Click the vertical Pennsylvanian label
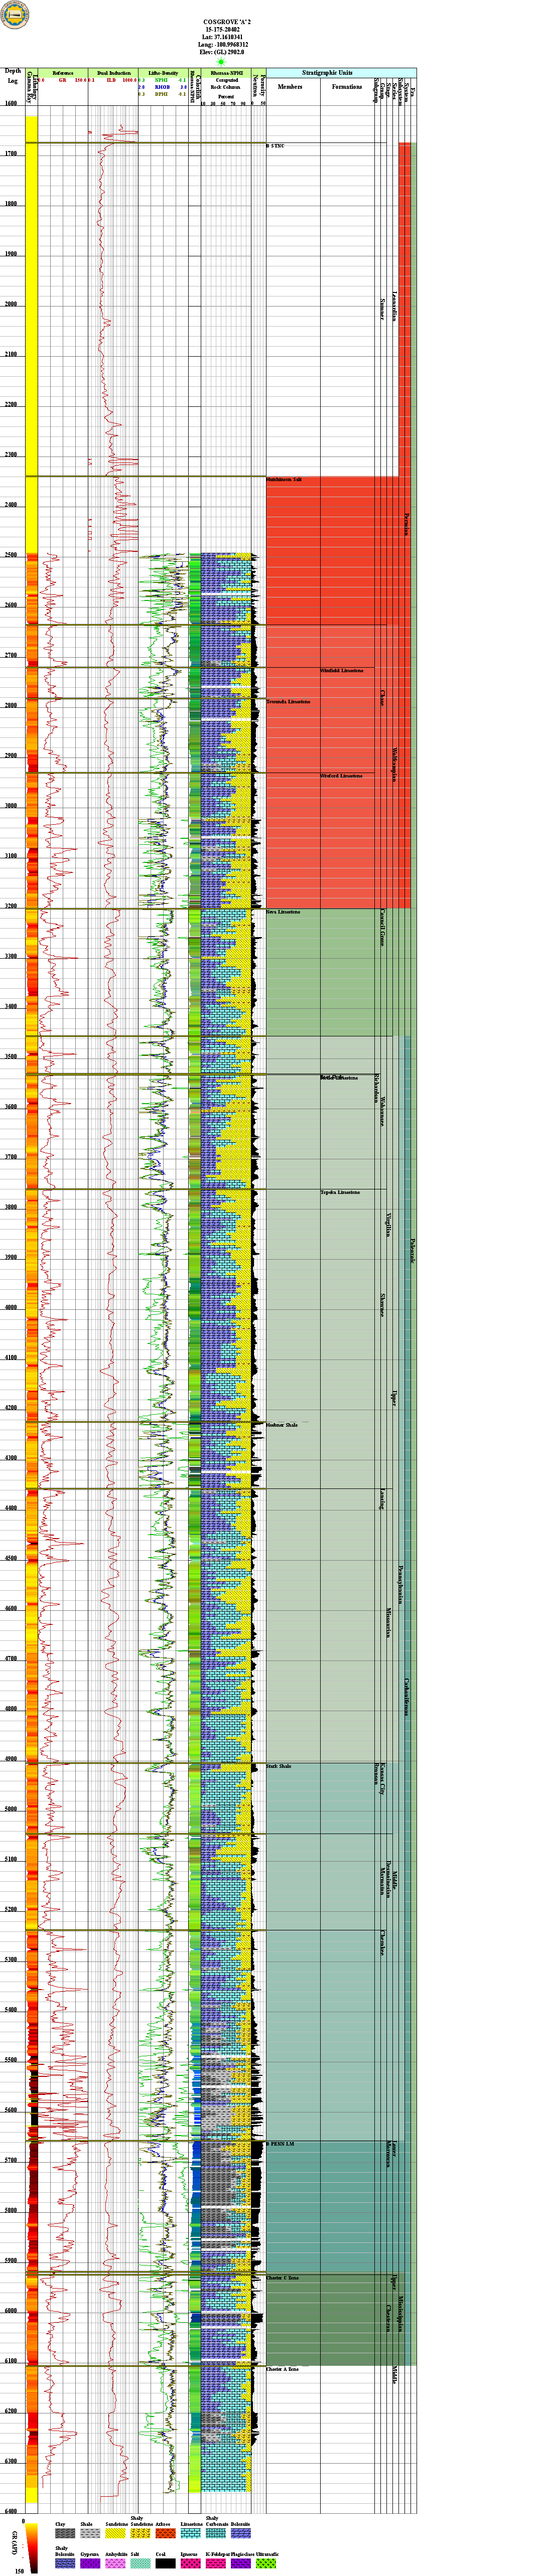This screenshot has height=2576, width=542. tap(401, 1585)
